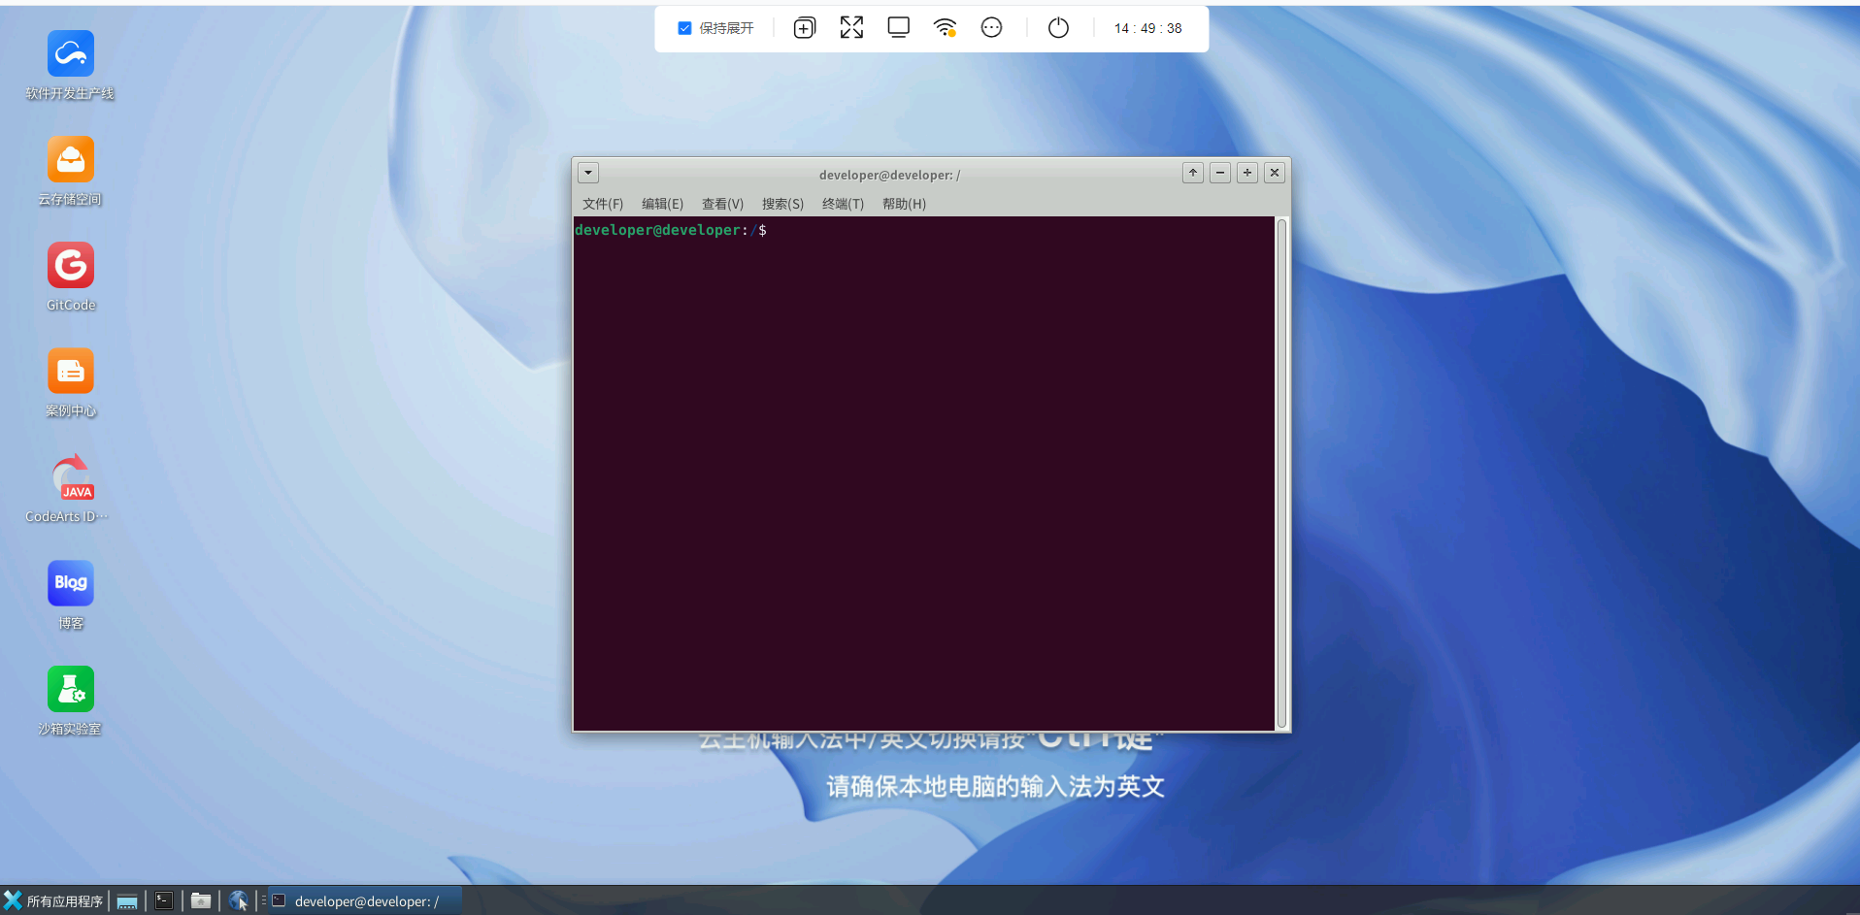
Task: Open the 查看(V) menu in terminal
Action: (x=722, y=204)
